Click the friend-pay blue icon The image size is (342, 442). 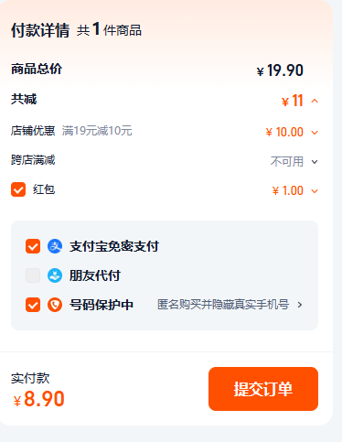click(x=55, y=275)
